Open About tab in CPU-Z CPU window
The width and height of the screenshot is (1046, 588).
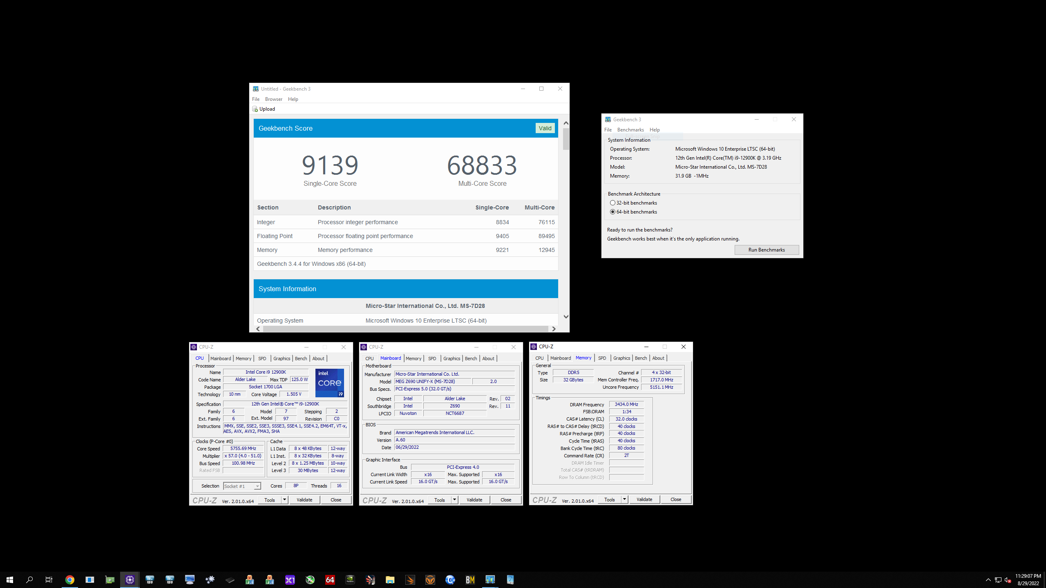pyautogui.click(x=318, y=359)
